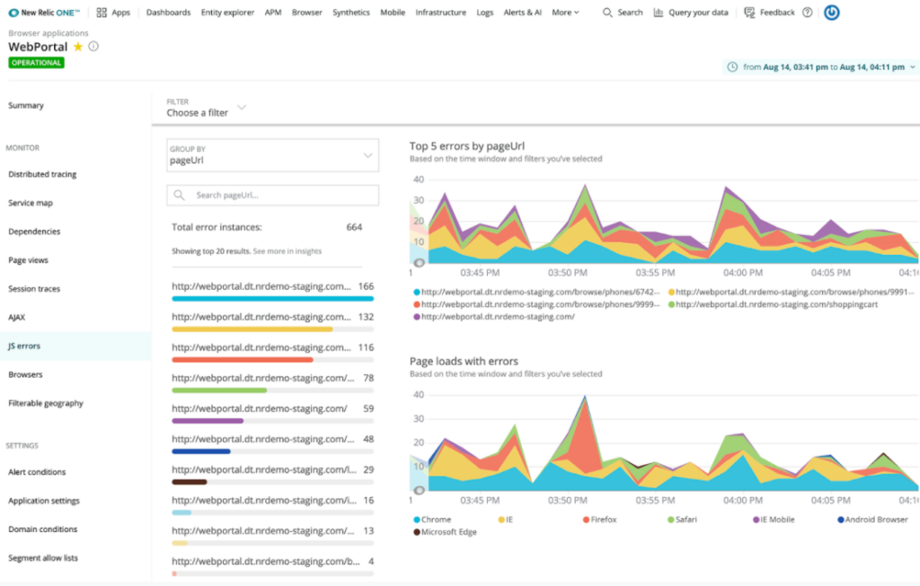Select the URL row with 132 errors
Viewport: 920px width, 586px height.
(x=273, y=320)
